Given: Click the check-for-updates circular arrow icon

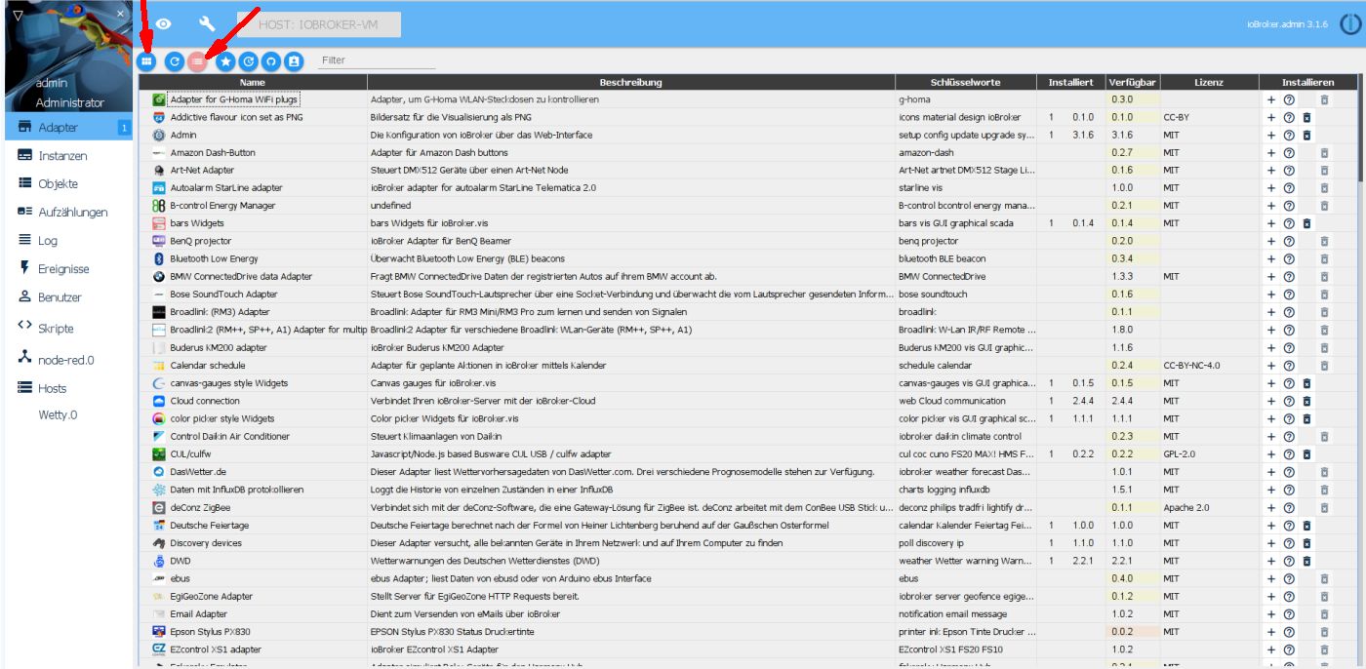Looking at the screenshot, I should pos(248,60).
